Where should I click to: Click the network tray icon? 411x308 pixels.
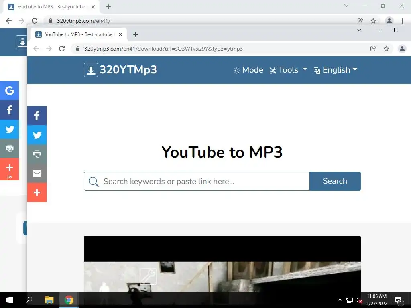(x=350, y=300)
